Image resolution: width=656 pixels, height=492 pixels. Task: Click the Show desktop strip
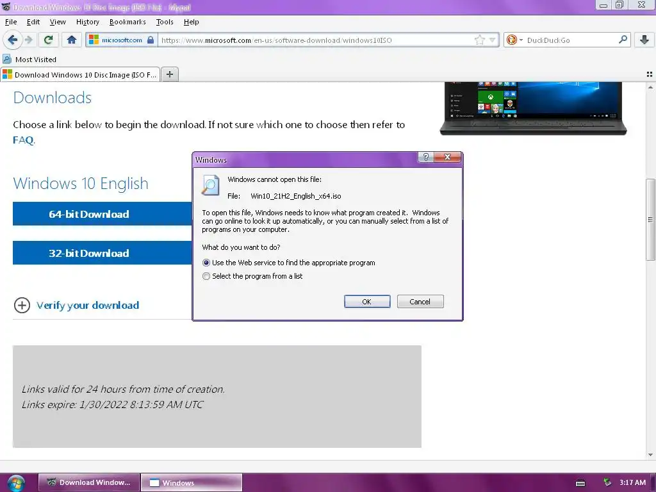tap(654, 482)
